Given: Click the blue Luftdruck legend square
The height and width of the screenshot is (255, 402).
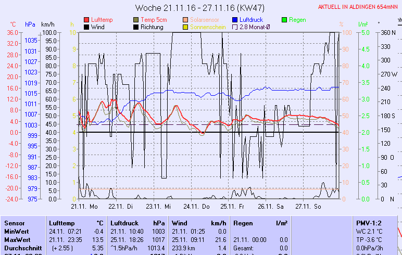Looking at the screenshot, I should coord(235,20).
